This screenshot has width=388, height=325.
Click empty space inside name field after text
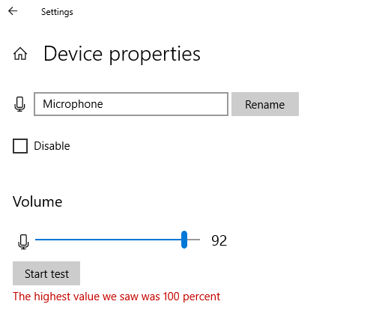tap(165, 104)
